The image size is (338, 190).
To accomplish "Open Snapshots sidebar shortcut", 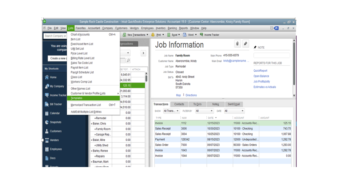I will point(53,122).
